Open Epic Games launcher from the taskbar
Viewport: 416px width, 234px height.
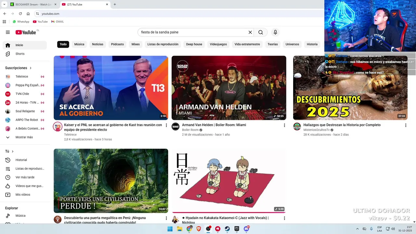coord(237,229)
